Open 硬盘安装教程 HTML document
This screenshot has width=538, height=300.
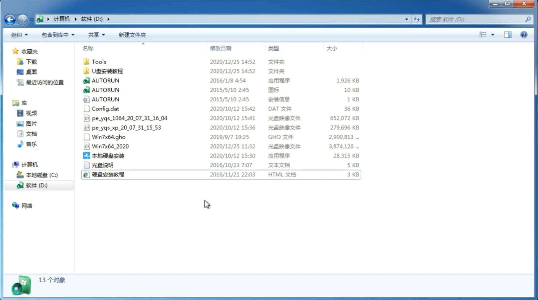pyautogui.click(x=108, y=174)
